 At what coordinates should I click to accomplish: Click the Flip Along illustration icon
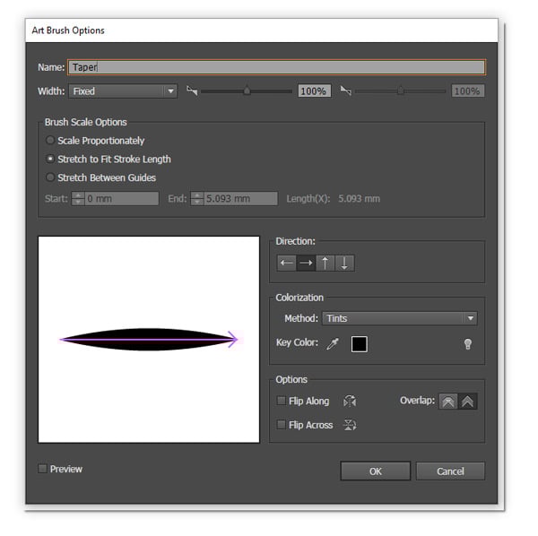click(x=350, y=401)
